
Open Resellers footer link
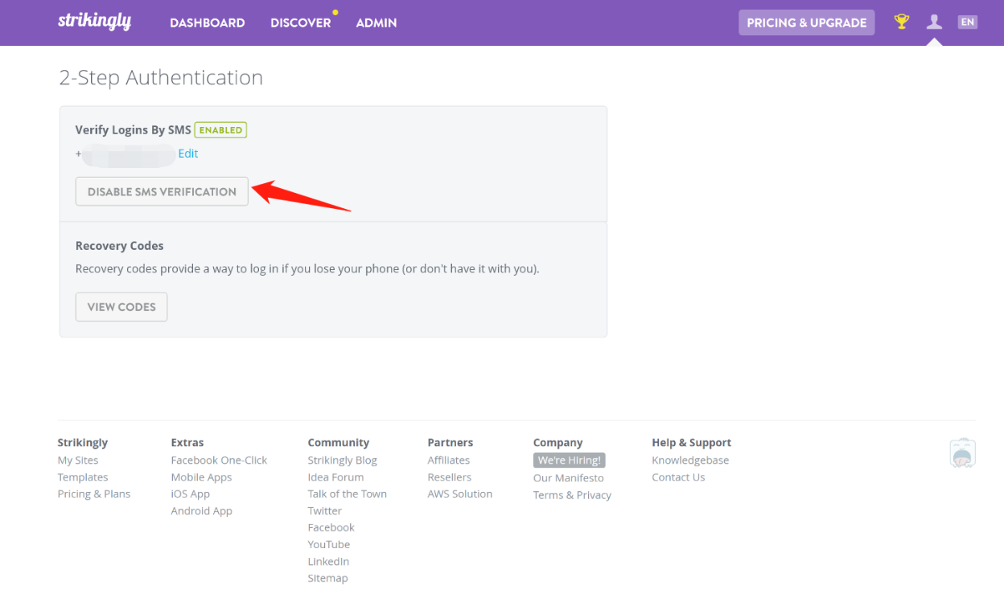[450, 477]
